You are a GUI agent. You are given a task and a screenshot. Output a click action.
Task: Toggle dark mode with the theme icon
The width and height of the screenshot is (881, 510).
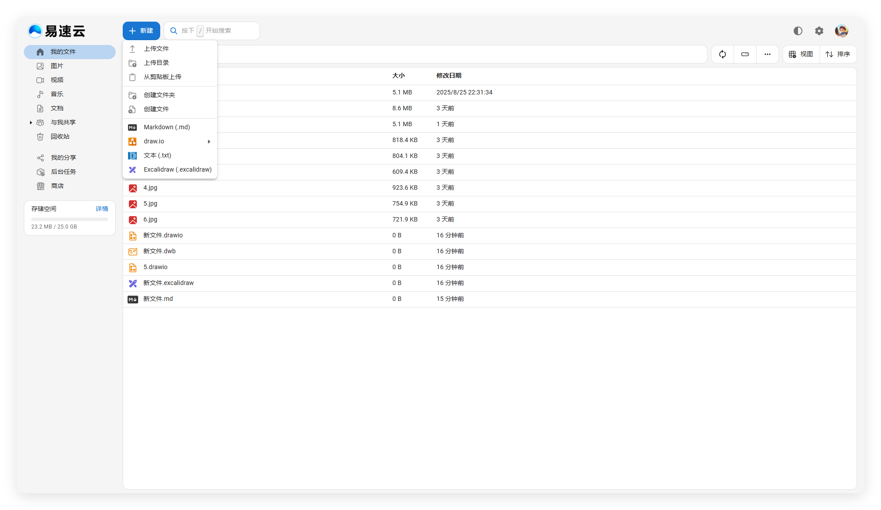click(798, 31)
